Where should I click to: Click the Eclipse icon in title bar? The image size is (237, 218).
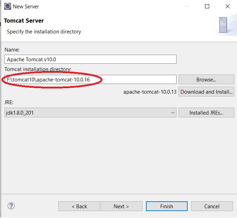point(8,6)
